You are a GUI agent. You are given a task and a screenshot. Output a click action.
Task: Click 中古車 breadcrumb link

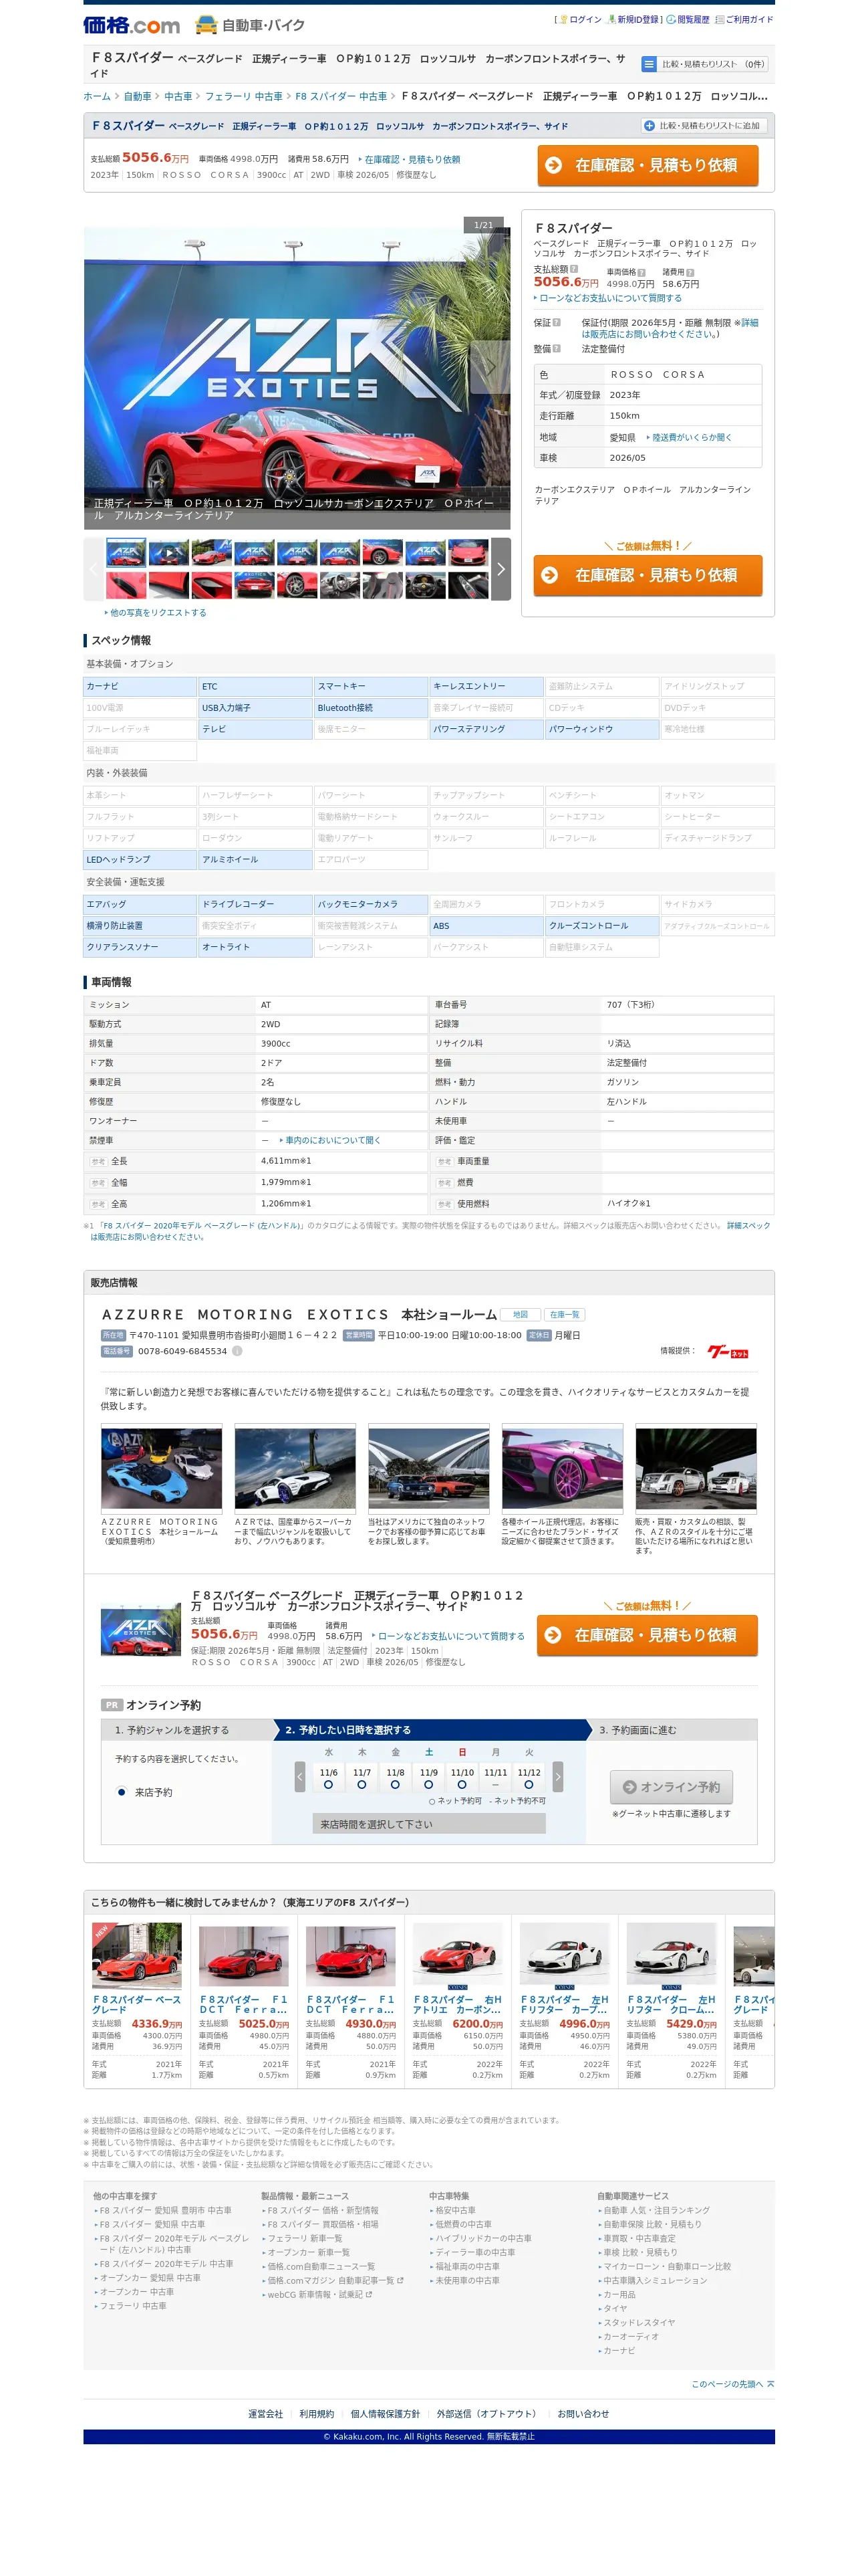pyautogui.click(x=178, y=97)
